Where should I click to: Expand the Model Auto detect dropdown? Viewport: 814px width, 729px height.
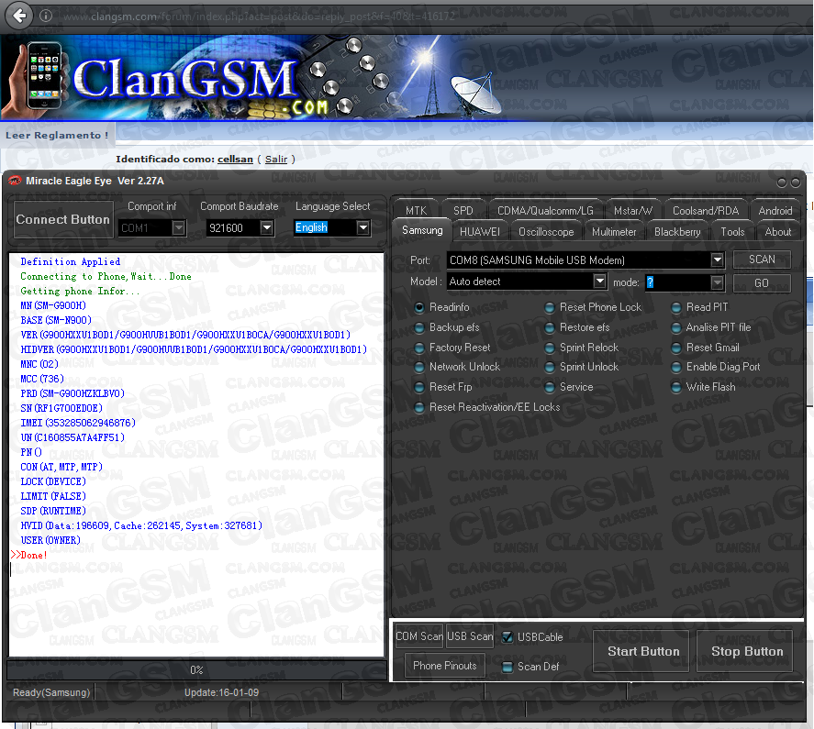[599, 282]
